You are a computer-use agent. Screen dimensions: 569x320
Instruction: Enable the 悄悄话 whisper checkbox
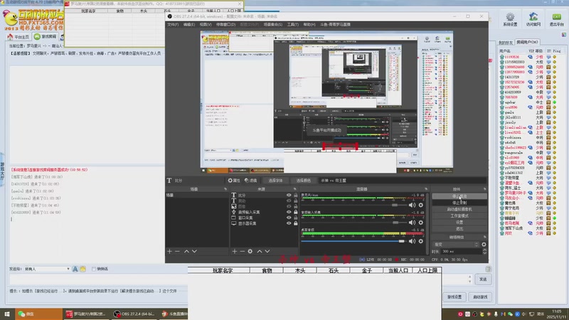tap(94, 269)
